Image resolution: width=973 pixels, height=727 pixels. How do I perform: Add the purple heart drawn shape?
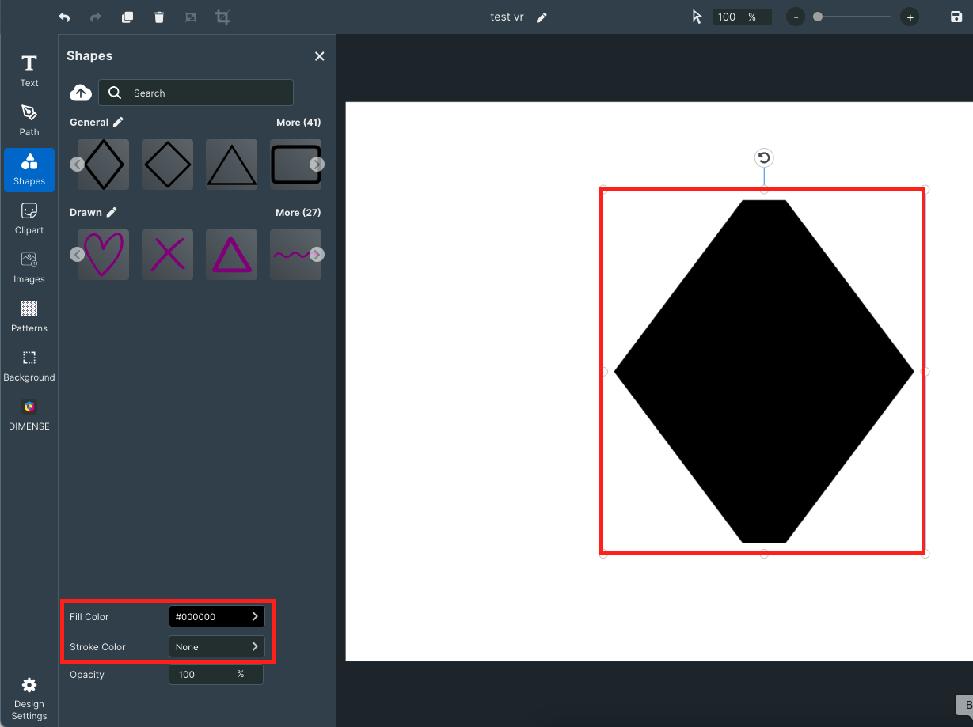(104, 255)
